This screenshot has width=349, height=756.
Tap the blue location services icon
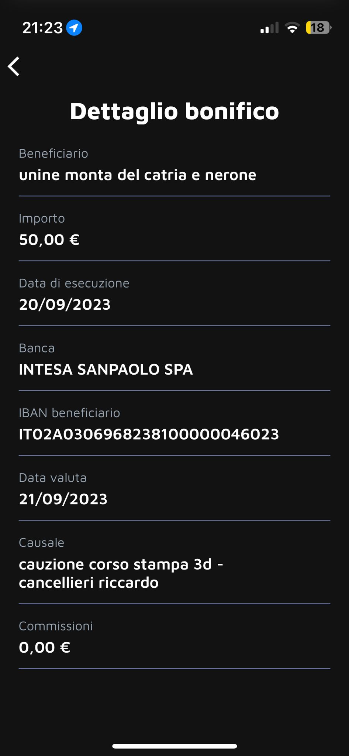74,28
